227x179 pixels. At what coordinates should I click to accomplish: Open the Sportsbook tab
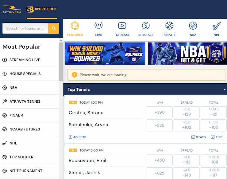[x=42, y=10]
